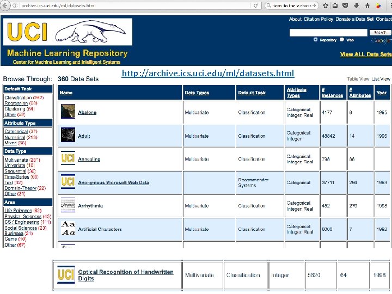This screenshot has height=294, width=392.
Task: Open the Adult dataset thumbnail
Action: pos(68,135)
